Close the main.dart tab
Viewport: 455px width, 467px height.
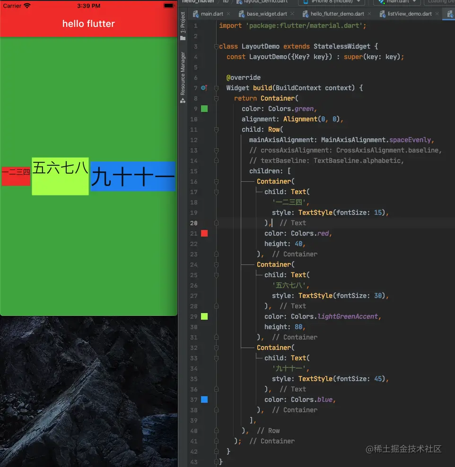(x=228, y=14)
